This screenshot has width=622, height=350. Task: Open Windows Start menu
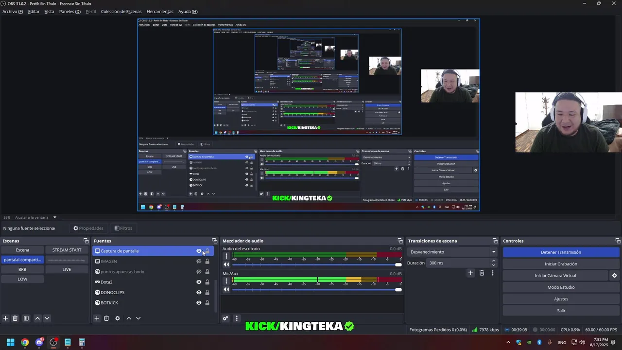[x=10, y=342]
